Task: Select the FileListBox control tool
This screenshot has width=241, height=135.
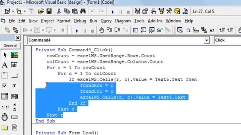Action: pos(14,127)
